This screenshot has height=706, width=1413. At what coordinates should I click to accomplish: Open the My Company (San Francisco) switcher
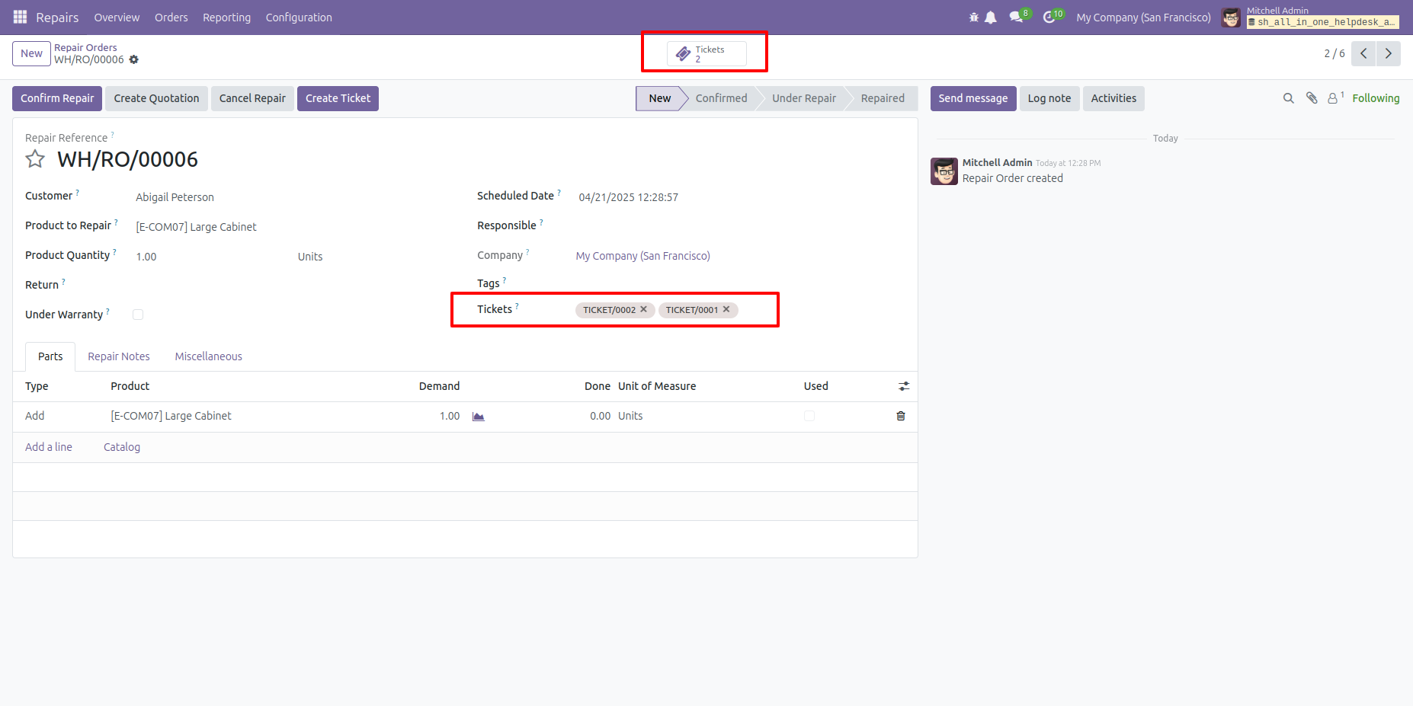(x=1143, y=17)
